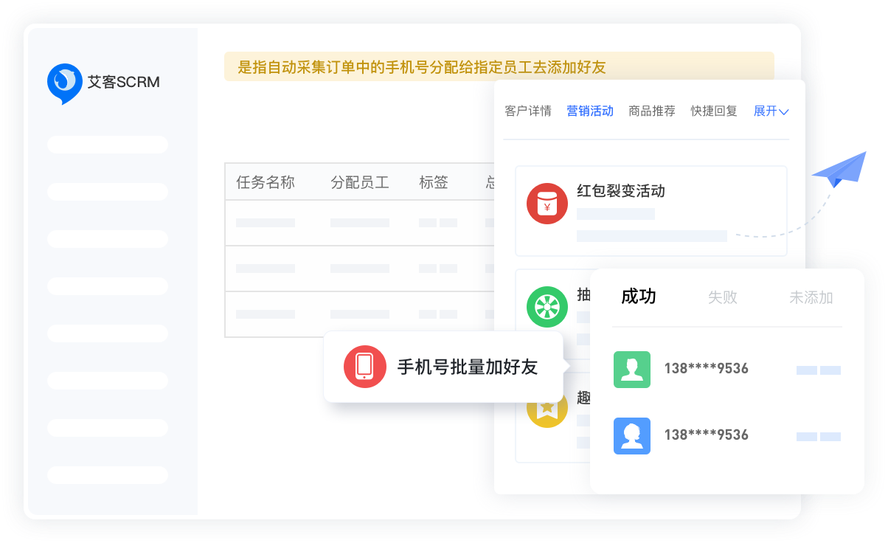This screenshot has width=888, height=543.
Task: Click the blue paper plane icon
Action: point(839,170)
